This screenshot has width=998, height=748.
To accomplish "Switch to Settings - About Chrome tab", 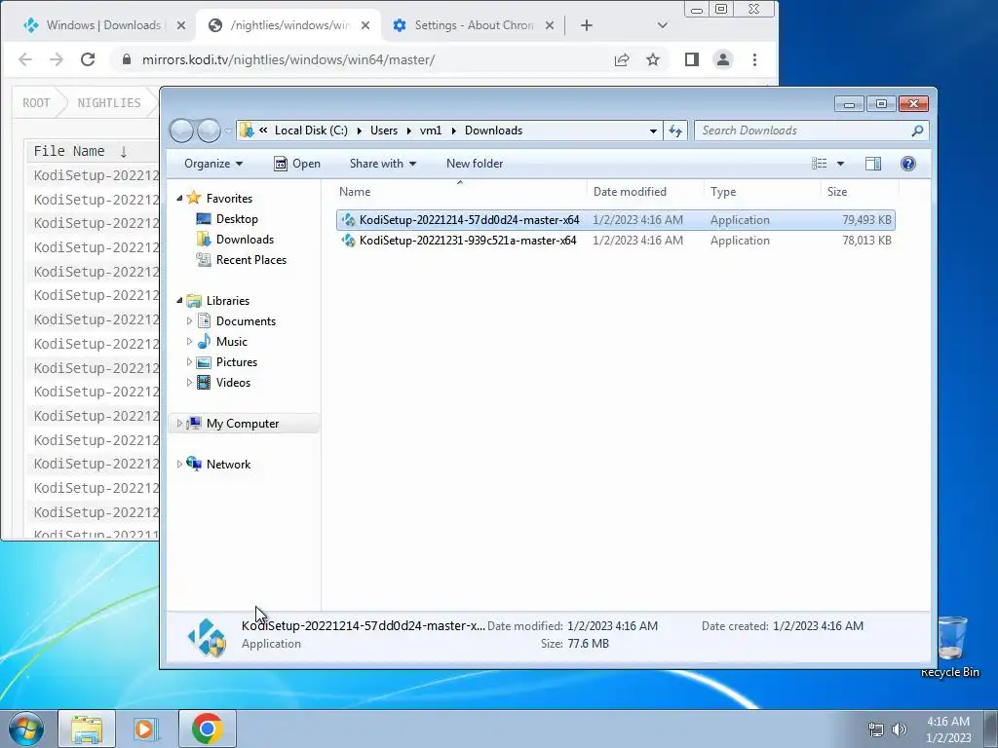I will click(x=474, y=25).
